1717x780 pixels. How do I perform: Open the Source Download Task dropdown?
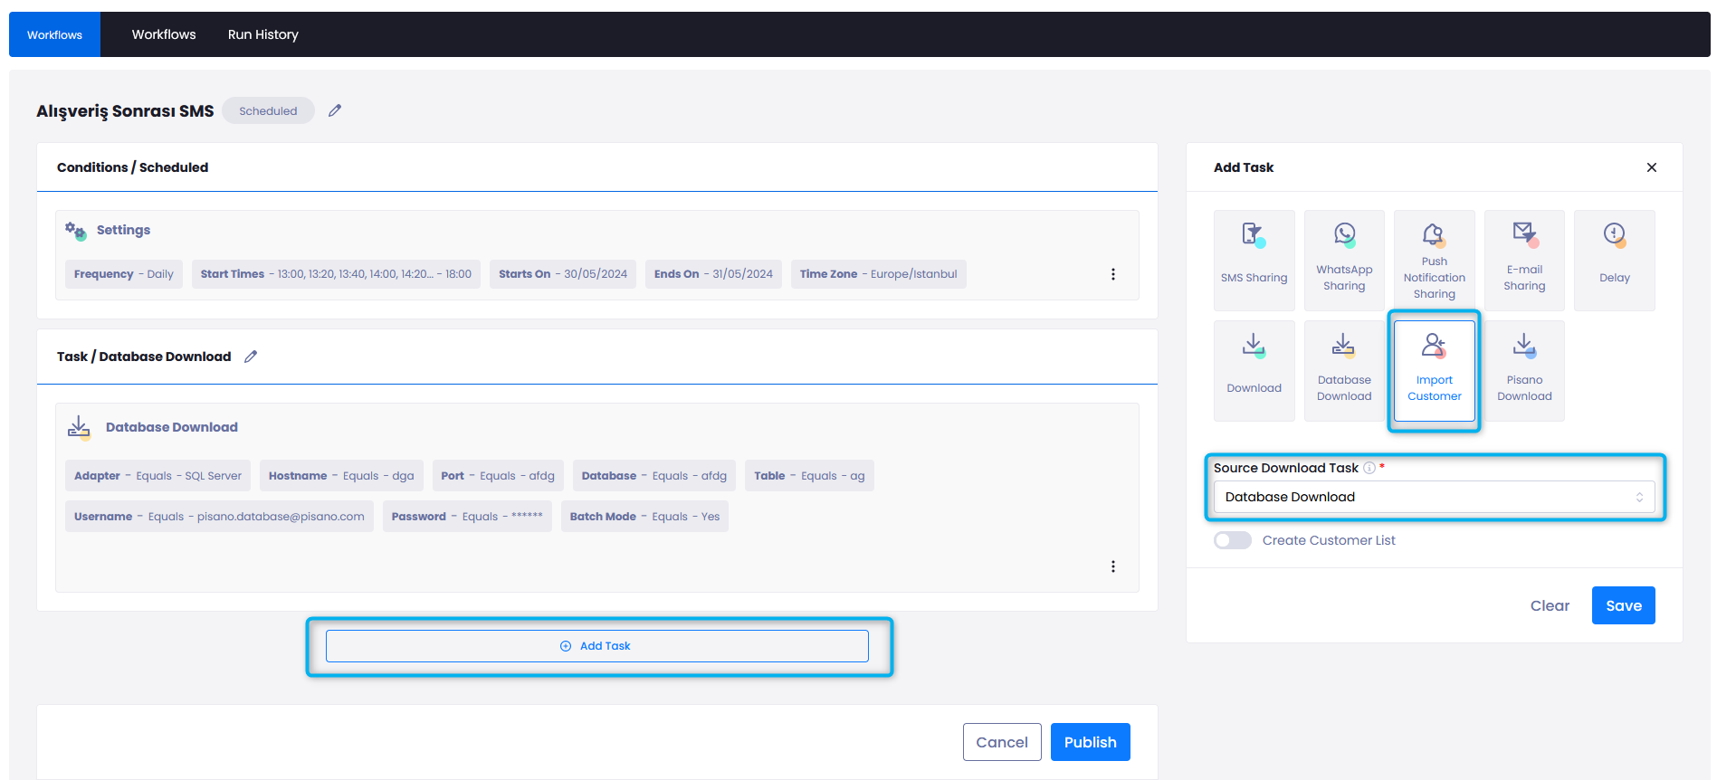(1434, 497)
